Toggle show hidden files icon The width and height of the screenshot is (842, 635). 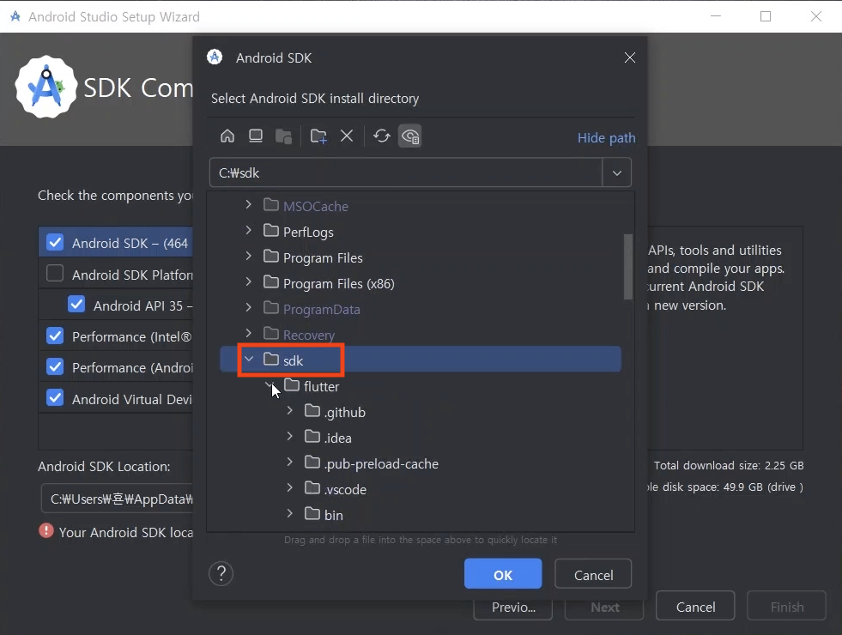tap(409, 136)
